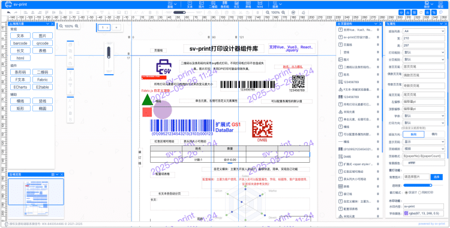
Task: Click the 预览 preview icon
Action: point(440,4)
